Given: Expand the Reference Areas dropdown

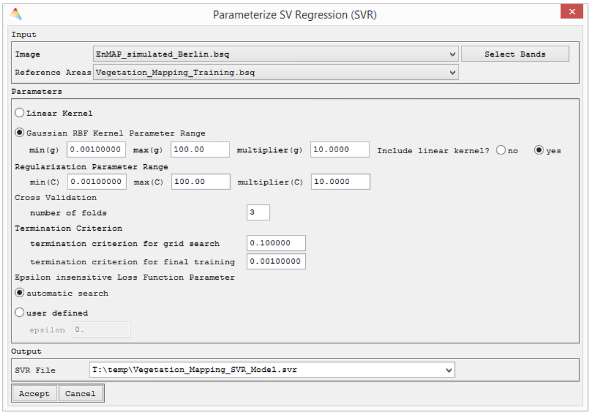Looking at the screenshot, I should (x=453, y=72).
